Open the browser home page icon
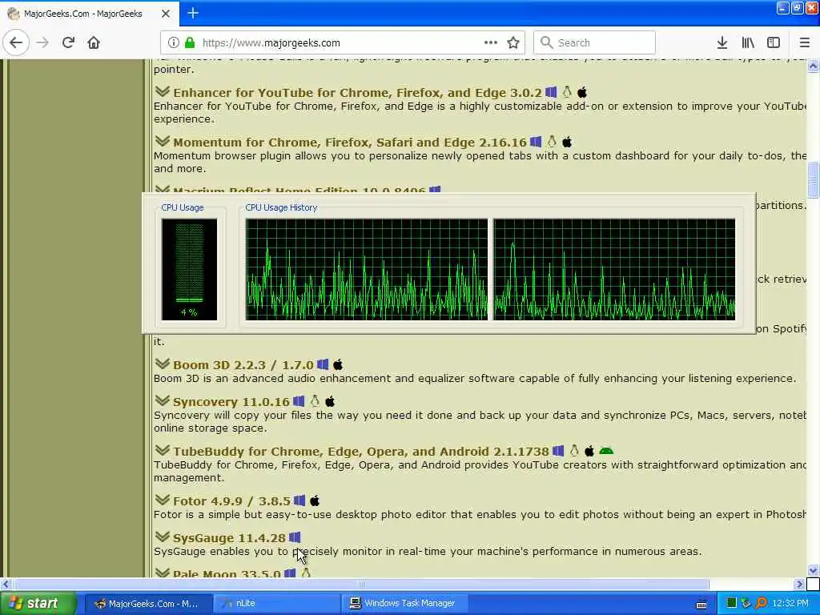820x615 pixels. coord(94,42)
